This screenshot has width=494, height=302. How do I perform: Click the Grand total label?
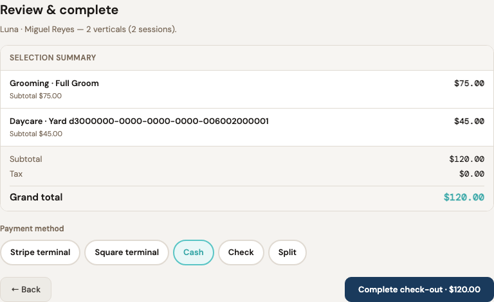pos(36,197)
